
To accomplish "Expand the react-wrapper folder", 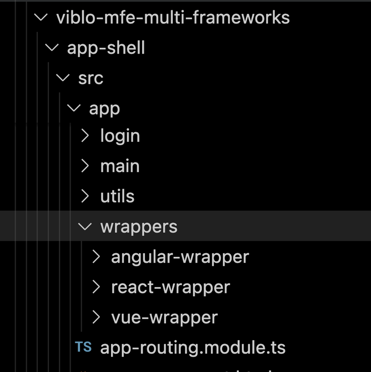I will (x=96, y=287).
